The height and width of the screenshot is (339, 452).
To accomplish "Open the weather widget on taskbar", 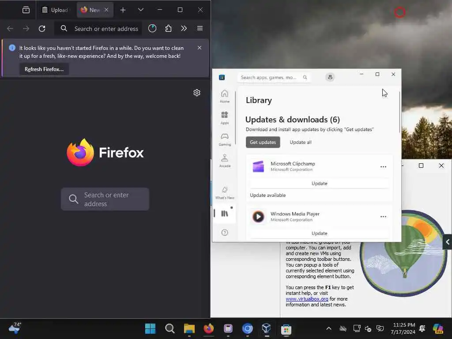I will 15,328.
